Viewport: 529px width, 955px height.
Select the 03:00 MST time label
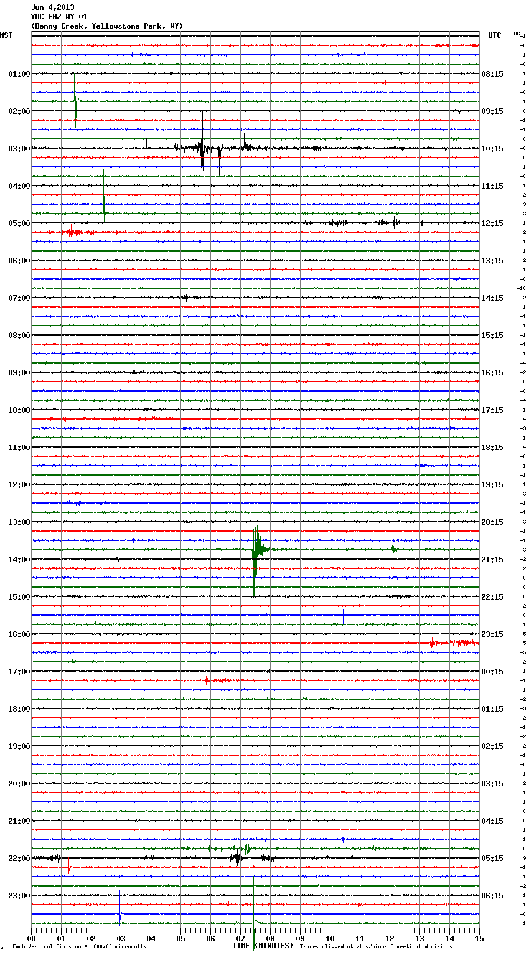coord(19,149)
